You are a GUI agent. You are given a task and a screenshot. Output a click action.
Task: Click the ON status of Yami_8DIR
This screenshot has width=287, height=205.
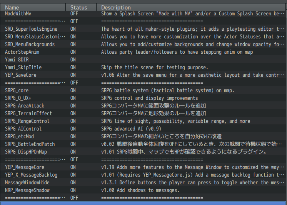73,60
